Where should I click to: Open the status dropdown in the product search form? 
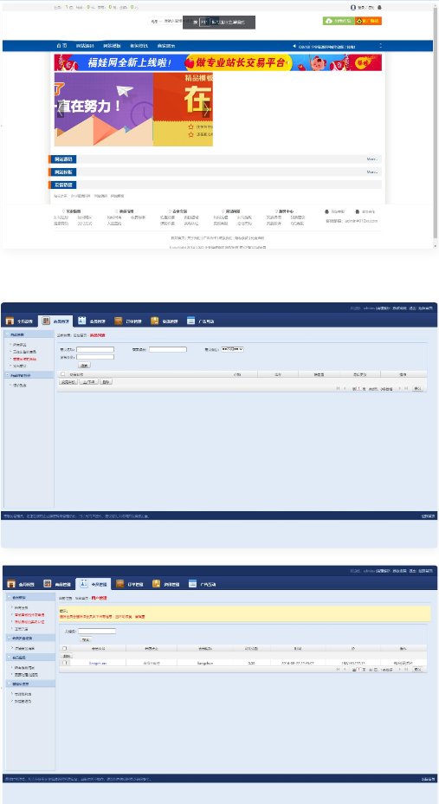(x=232, y=349)
